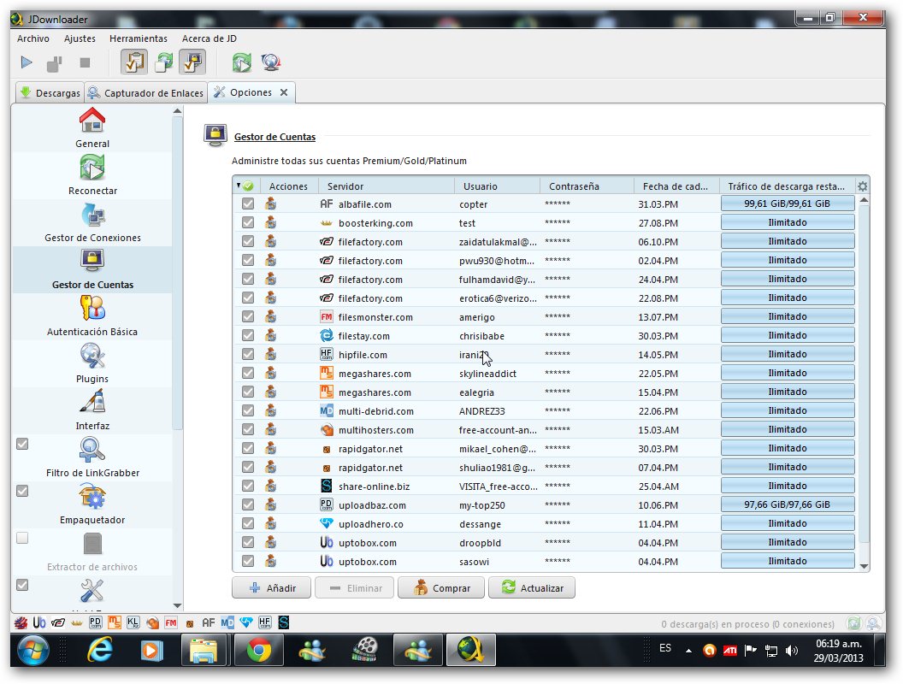Viewport: 903px width, 684px height.
Task: Open the General settings icon in sidebar
Action: pyautogui.click(x=92, y=121)
